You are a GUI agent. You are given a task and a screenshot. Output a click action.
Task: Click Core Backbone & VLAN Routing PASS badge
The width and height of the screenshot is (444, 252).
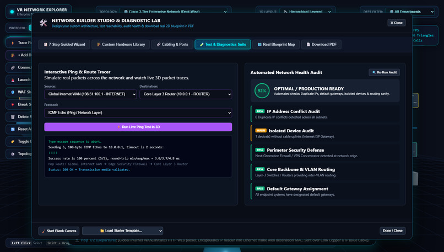(x=259, y=169)
